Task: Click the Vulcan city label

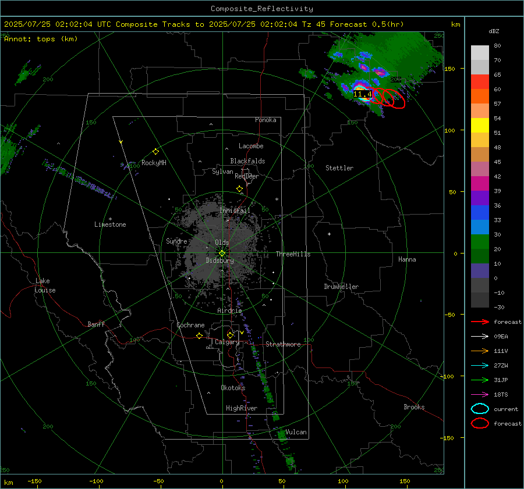Action: point(296,432)
